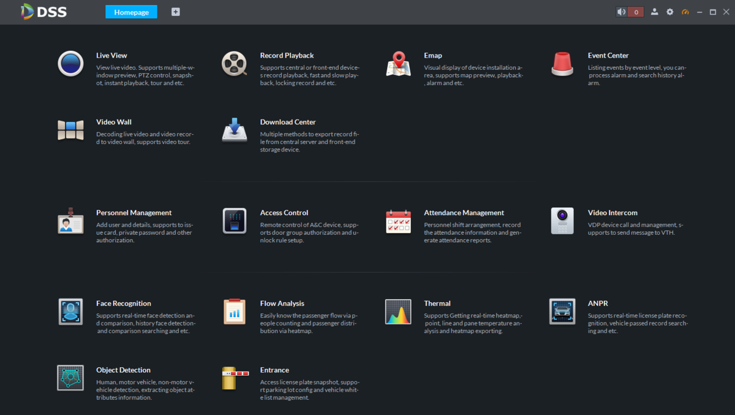Viewport: 735px width, 415px height.
Task: Click the Flow Analysis title
Action: click(x=282, y=303)
